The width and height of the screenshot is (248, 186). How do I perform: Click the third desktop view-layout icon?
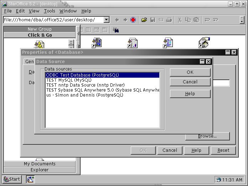[97, 30]
